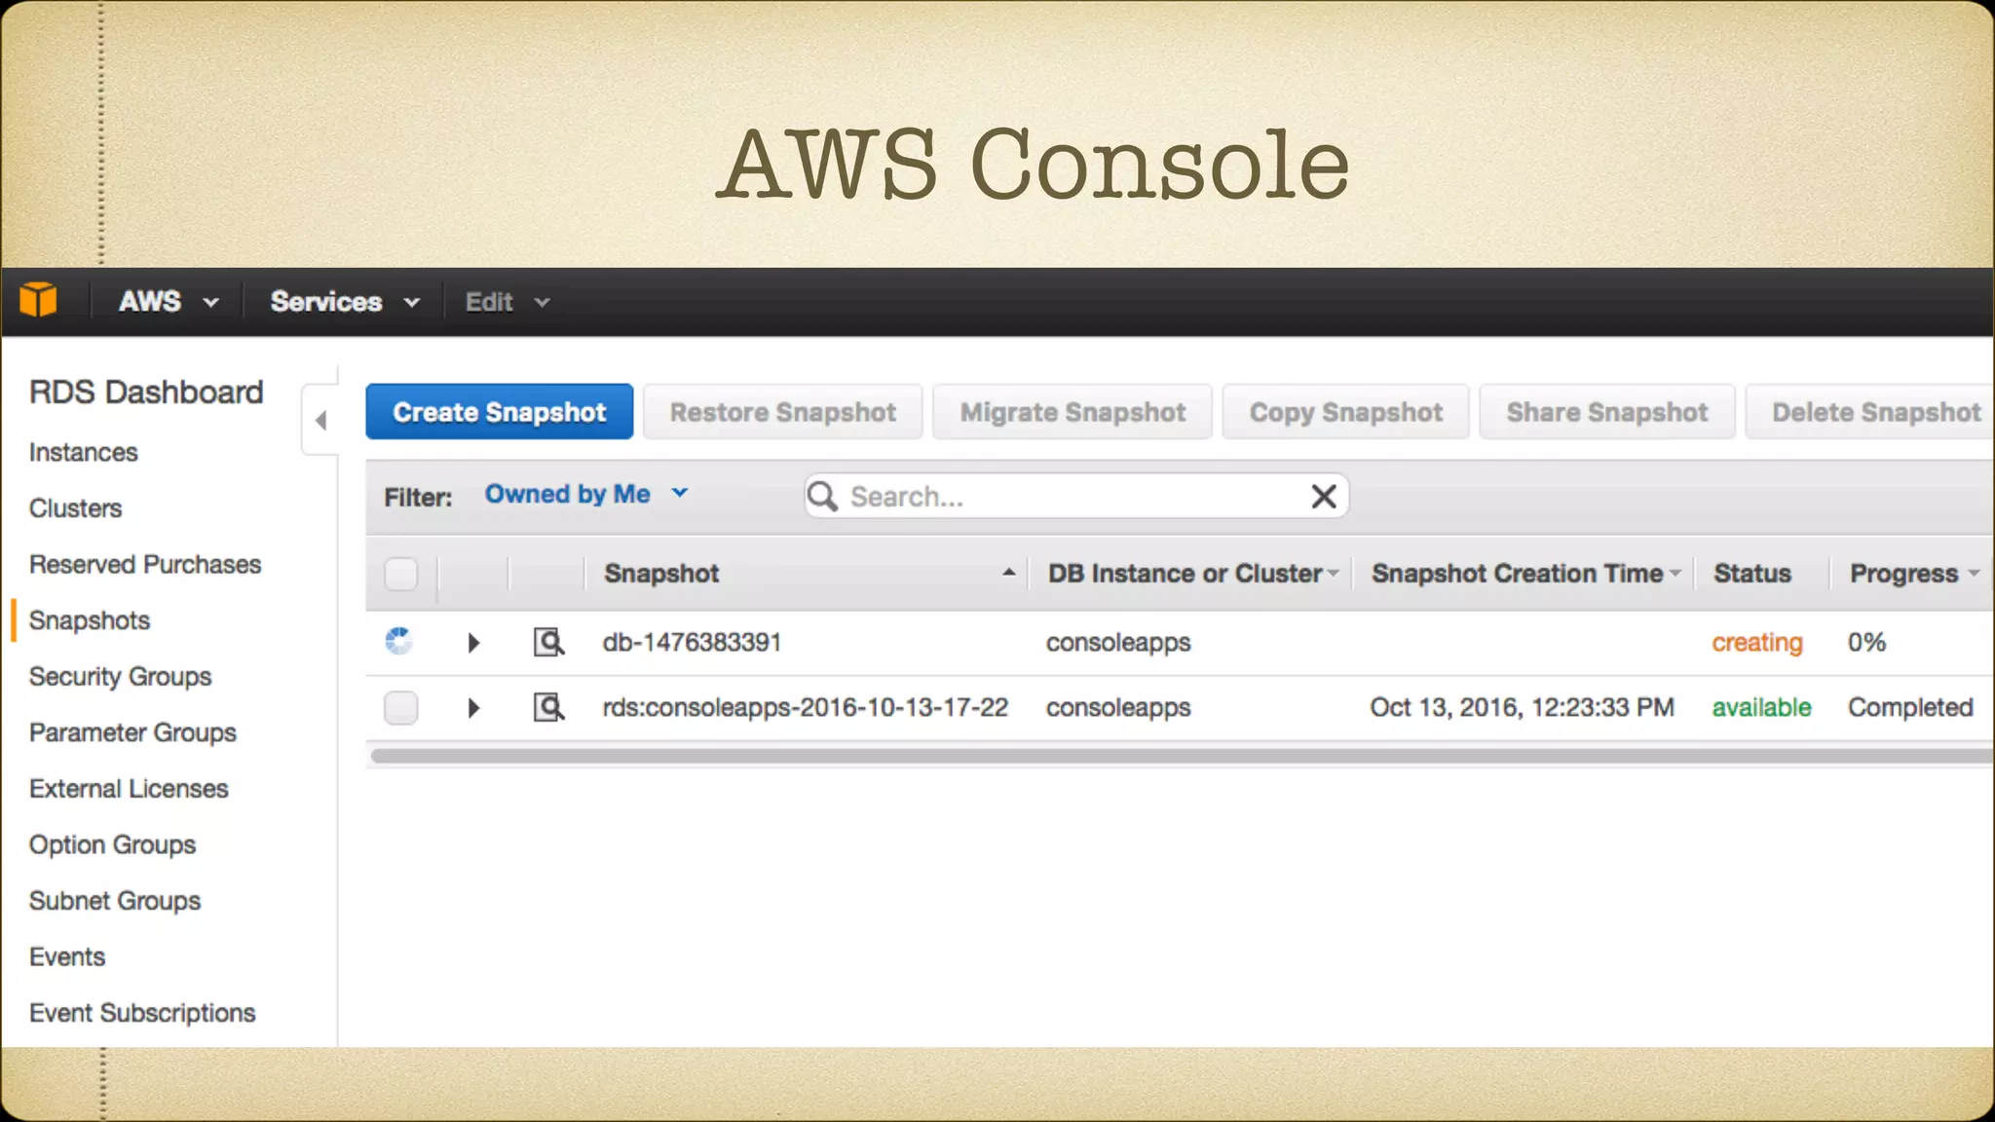1995x1122 pixels.
Task: Go to Clusters in sidebar
Action: pos(75,508)
